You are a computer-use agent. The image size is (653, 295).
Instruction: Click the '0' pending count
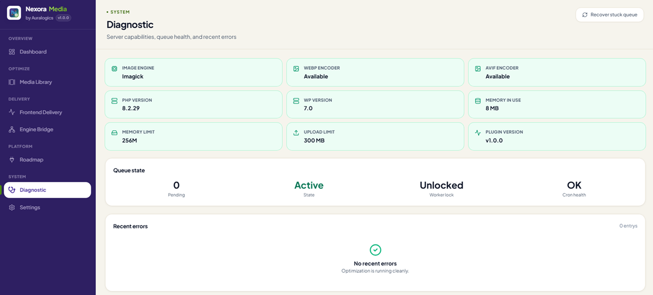176,185
